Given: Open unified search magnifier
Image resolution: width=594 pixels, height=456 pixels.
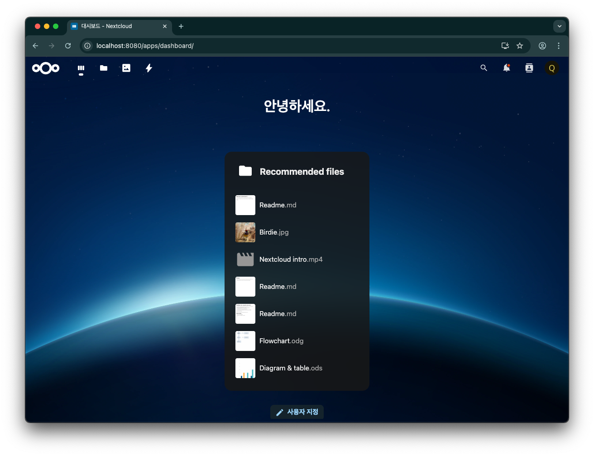Looking at the screenshot, I should (x=484, y=68).
